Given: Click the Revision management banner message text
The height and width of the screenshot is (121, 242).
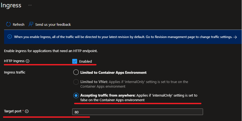Looking at the screenshot, I should click(x=123, y=37).
